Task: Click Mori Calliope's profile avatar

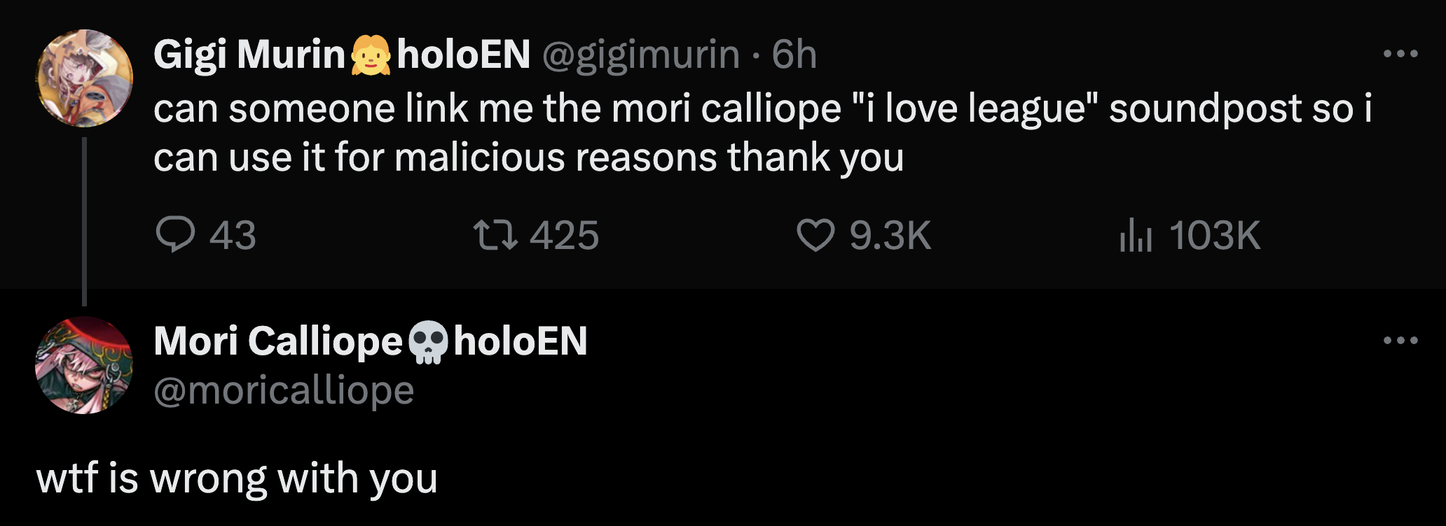Action: 84,365
